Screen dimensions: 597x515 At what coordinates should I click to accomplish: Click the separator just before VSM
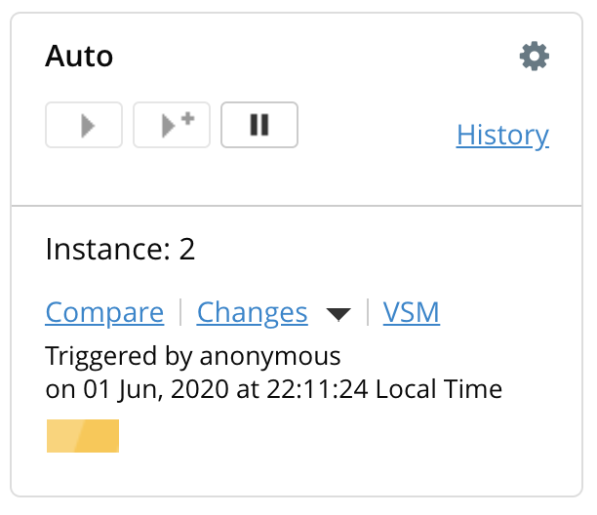pos(367,313)
